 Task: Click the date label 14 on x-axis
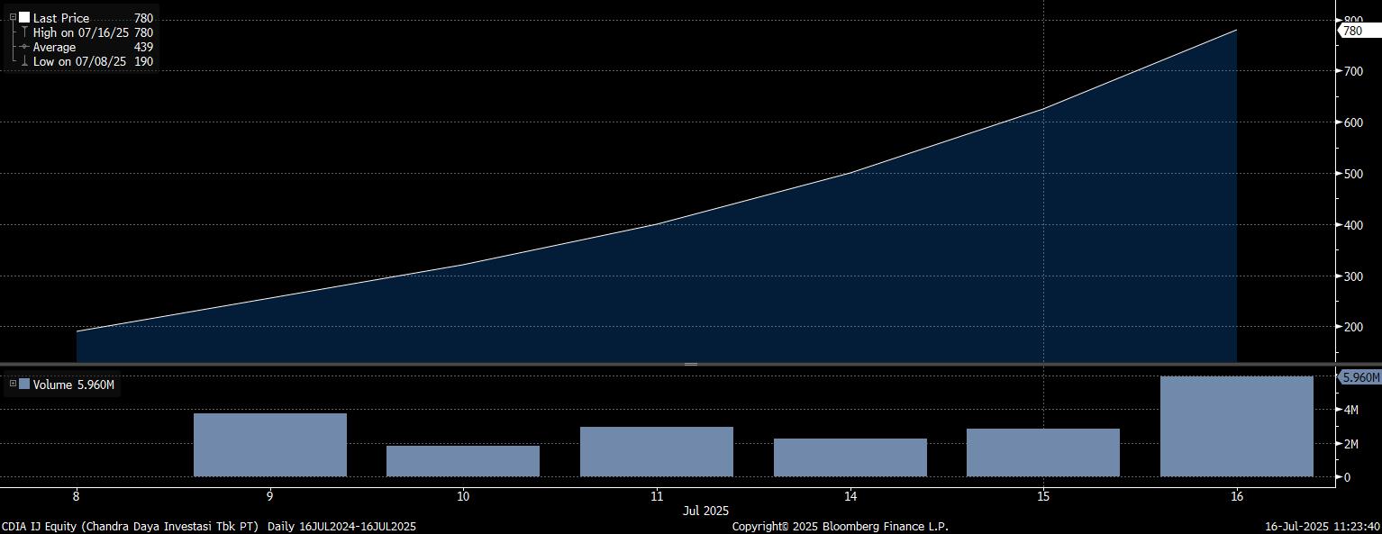coord(850,496)
